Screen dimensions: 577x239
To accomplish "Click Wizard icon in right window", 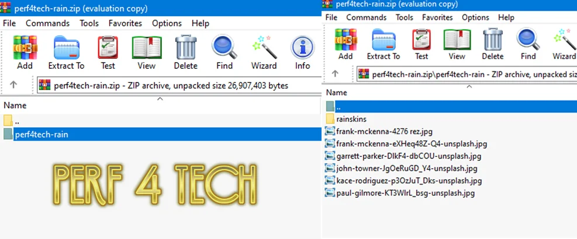I will [565, 40].
